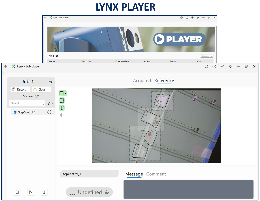Play the job
Viewport: 260px width, 201px height.
31,192
